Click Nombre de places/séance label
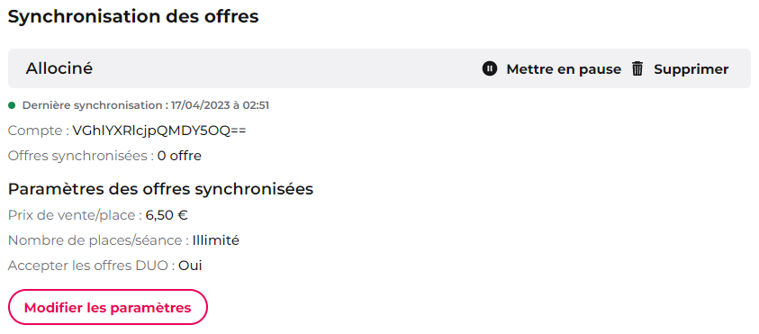 (x=99, y=240)
